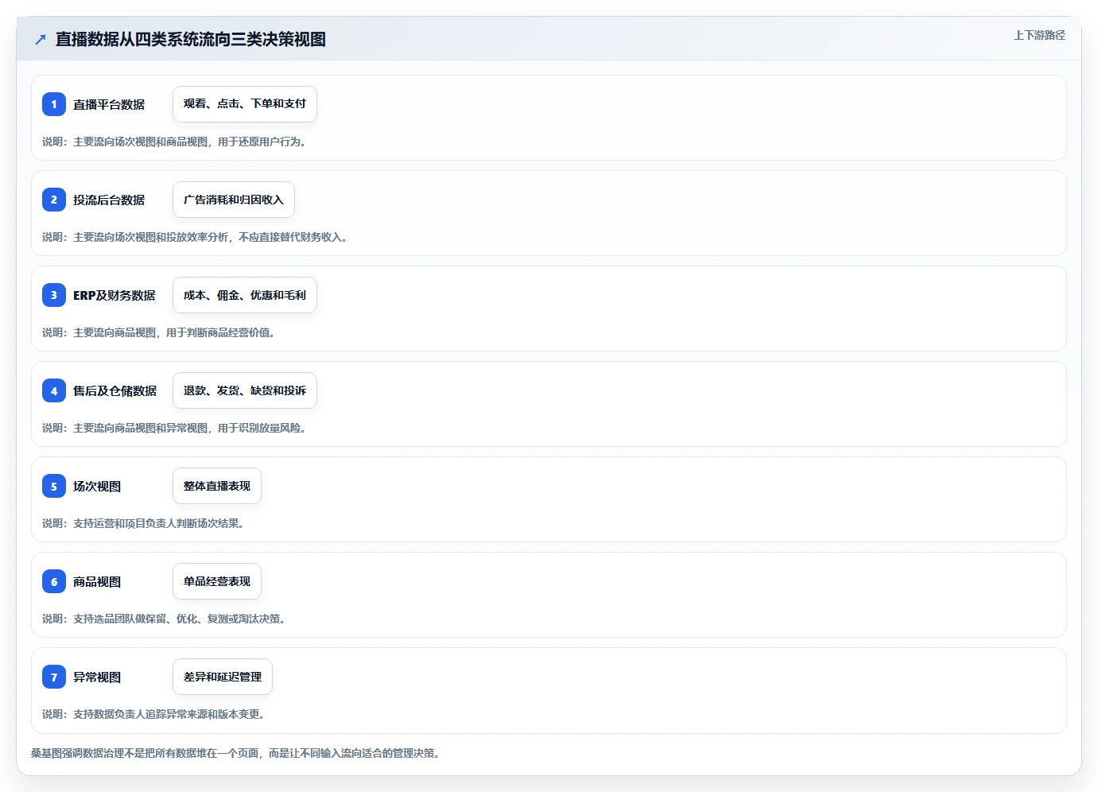Screen dimensions: 1098x792
Task: Click the 投流后台数据 row label
Action: coord(109,200)
